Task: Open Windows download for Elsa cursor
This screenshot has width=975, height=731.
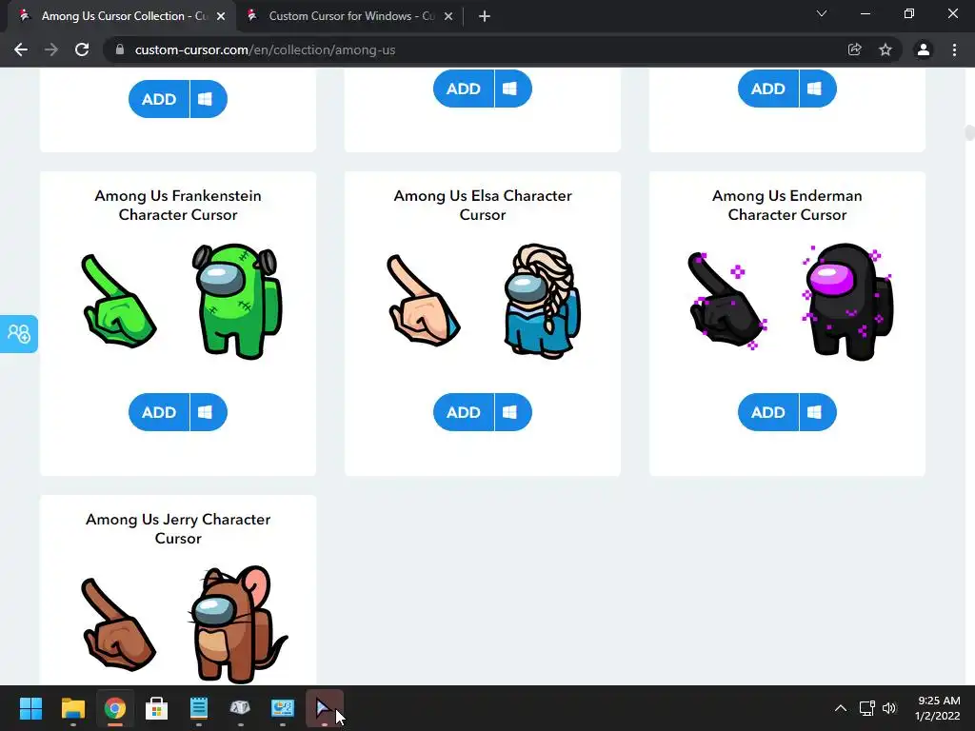Action: (x=512, y=412)
